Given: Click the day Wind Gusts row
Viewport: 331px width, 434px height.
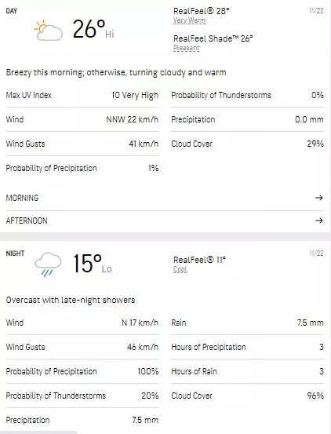Looking at the screenshot, I should [82, 144].
